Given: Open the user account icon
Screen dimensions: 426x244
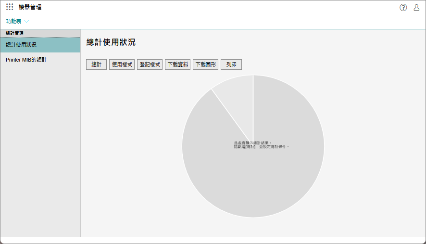Looking at the screenshot, I should coord(416,7).
